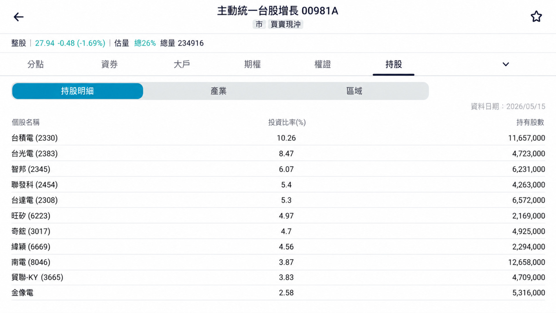View the 期權 tab
Image resolution: width=556 pixels, height=313 pixels.
click(x=253, y=64)
